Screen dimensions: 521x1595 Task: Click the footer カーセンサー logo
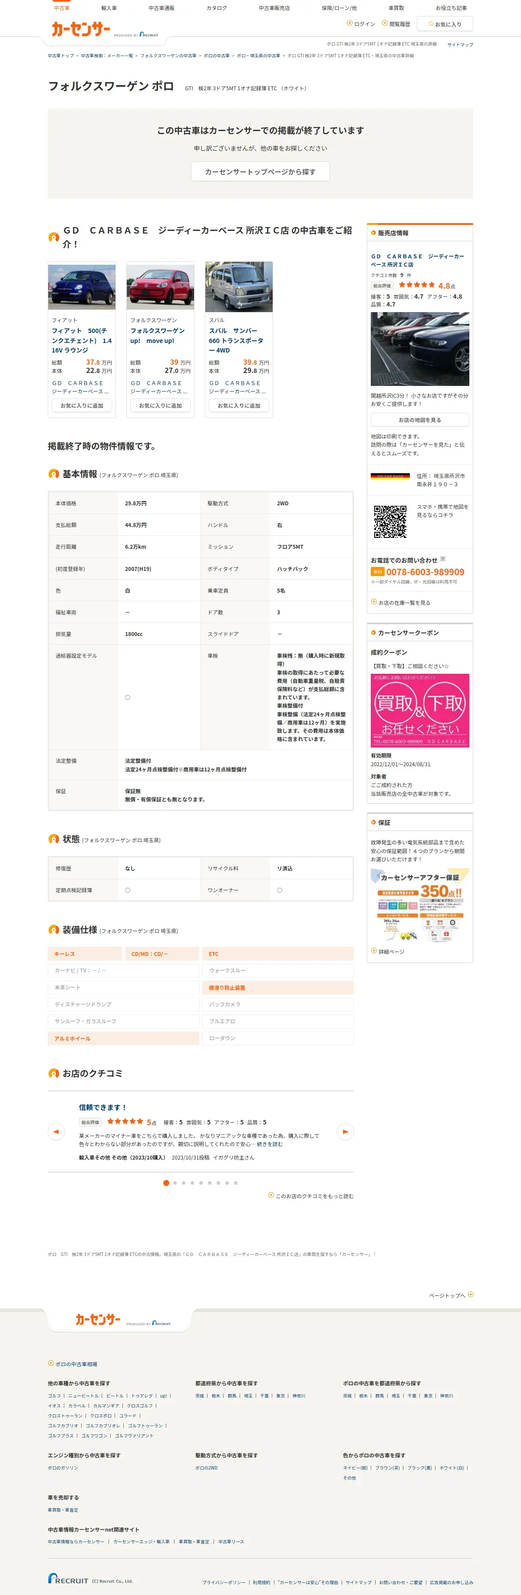coord(98,1319)
